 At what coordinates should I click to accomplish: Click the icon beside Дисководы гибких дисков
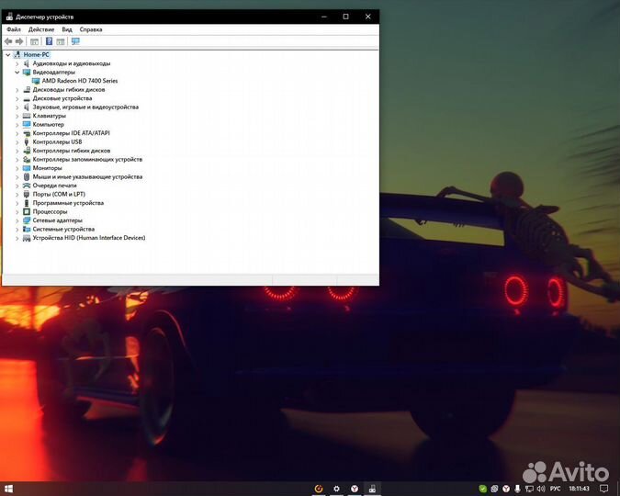(x=27, y=90)
